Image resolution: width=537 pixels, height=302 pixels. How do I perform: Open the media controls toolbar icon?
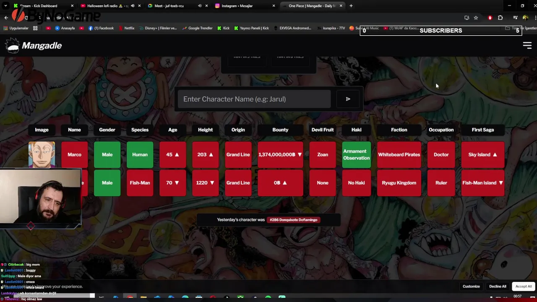(x=515, y=18)
